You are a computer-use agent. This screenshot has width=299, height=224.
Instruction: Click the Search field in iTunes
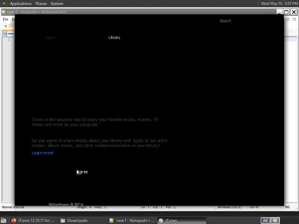[x=225, y=21]
